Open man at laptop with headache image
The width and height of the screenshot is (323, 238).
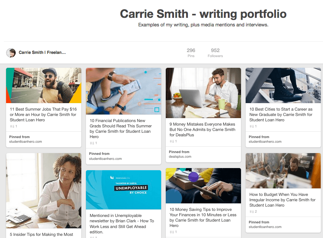pyautogui.click(x=203, y=93)
